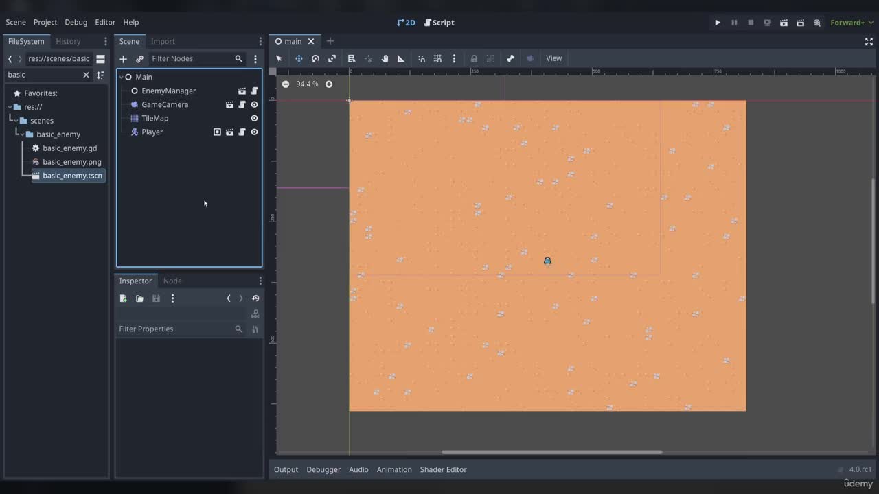Toggle distraction-free mode icon
The width and height of the screenshot is (879, 494).
tap(869, 41)
